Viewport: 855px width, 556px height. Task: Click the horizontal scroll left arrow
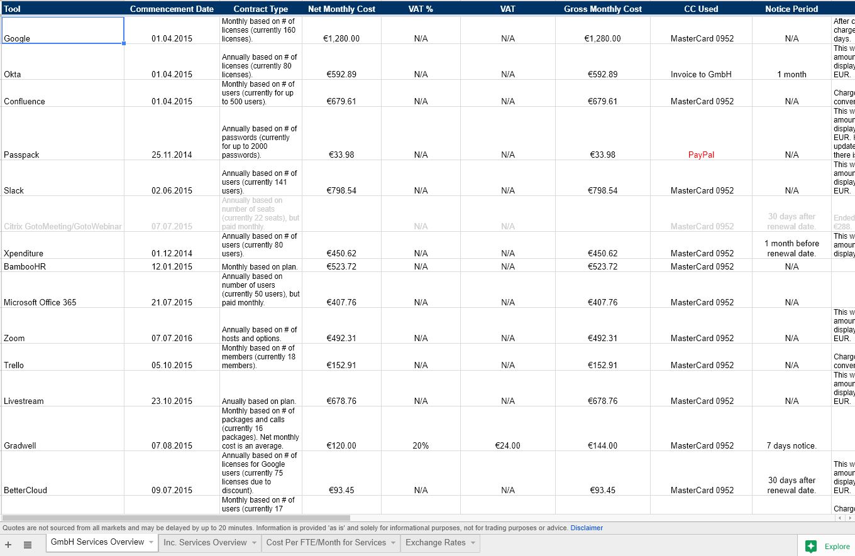(839, 518)
